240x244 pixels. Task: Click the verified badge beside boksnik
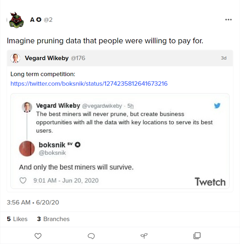coord(77,145)
